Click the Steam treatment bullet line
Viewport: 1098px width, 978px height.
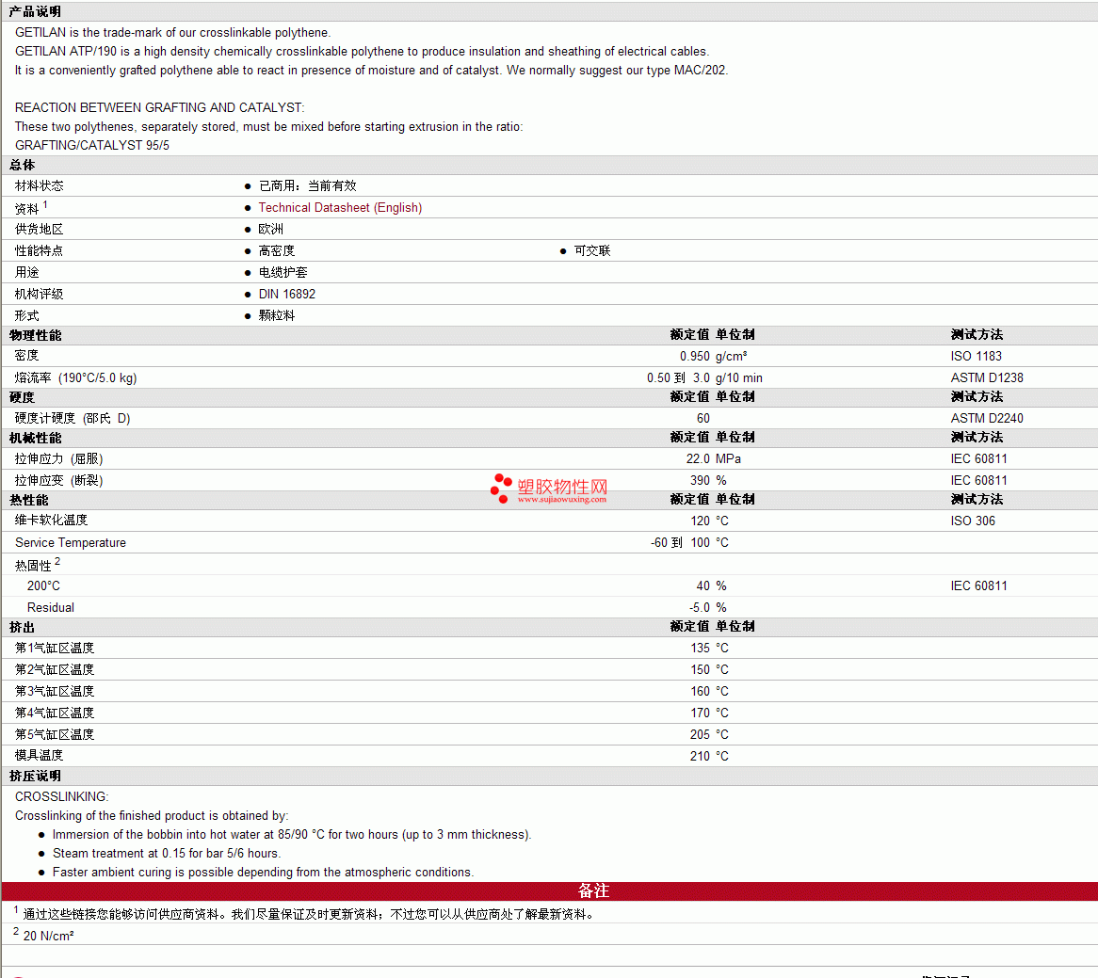click(167, 854)
